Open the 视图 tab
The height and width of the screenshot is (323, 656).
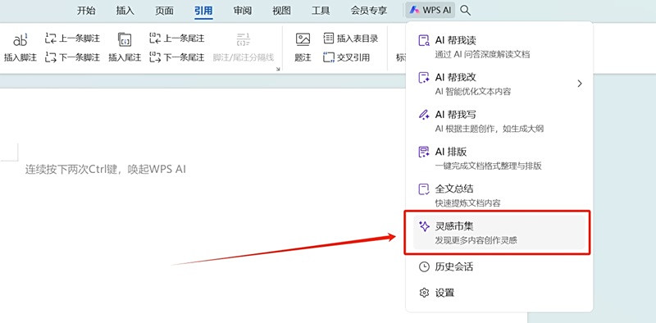[x=281, y=11]
